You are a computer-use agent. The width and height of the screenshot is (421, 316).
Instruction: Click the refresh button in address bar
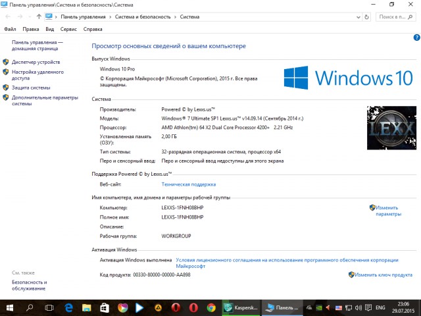[x=367, y=17]
